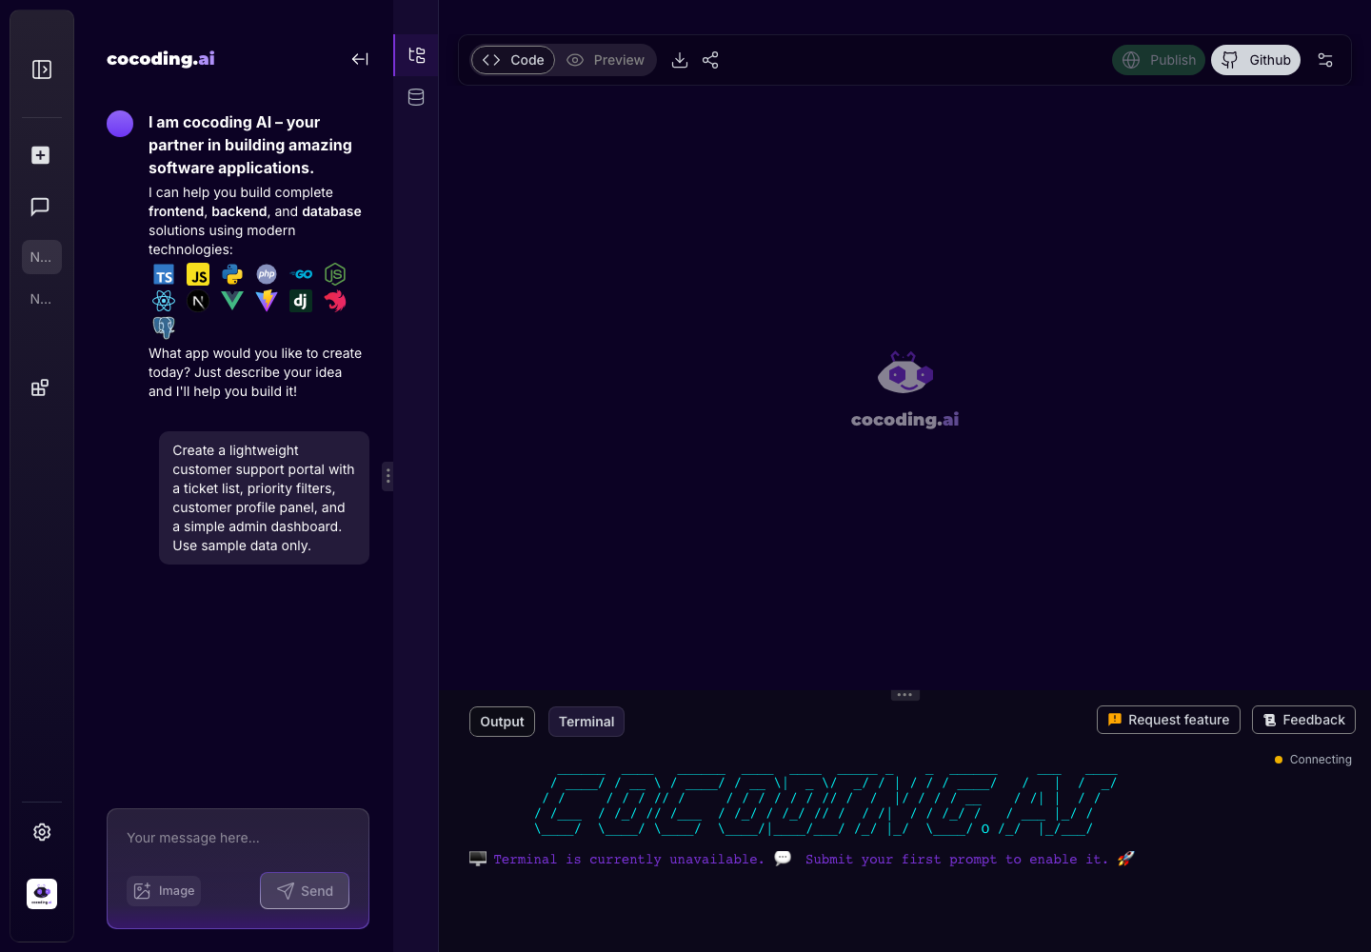Open the file tree panel icon
Image resolution: width=1371 pixels, height=952 pixels.
416,55
